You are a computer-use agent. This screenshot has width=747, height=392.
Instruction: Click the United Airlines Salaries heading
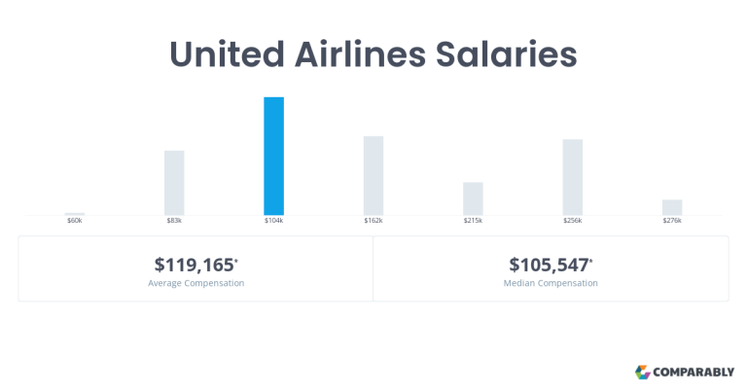pyautogui.click(x=373, y=53)
